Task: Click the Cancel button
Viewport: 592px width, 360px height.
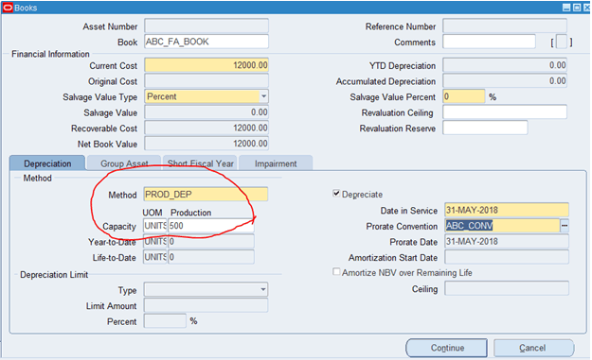Action: pyautogui.click(x=533, y=348)
